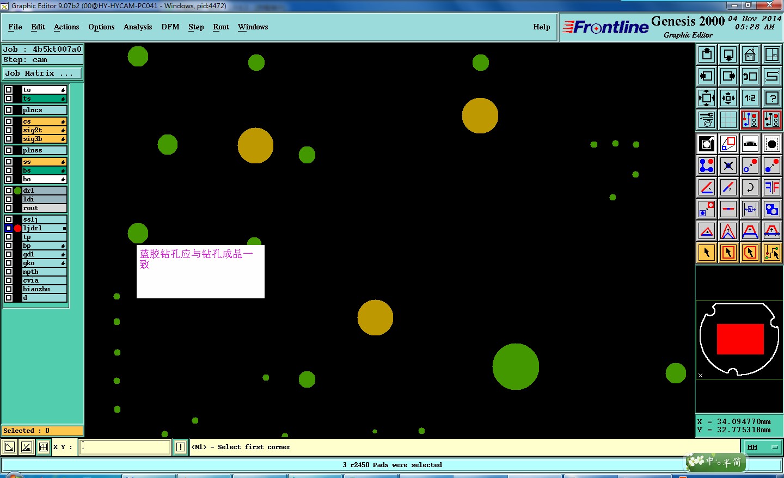The width and height of the screenshot is (784, 478).
Task: Click the X Y coordinate input field
Action: pos(126,447)
